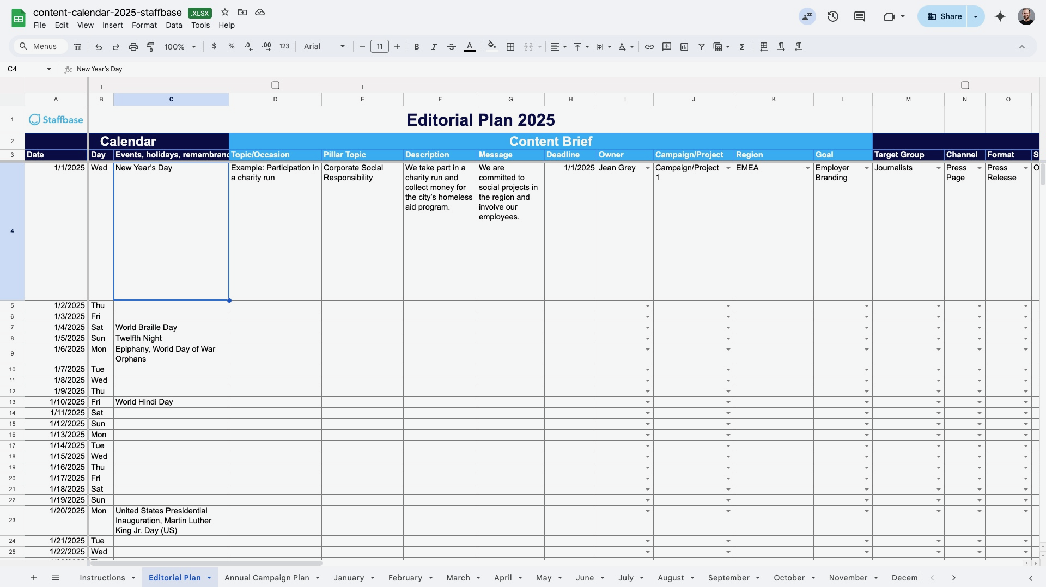Open the text color picker
Image resolution: width=1046 pixels, height=587 pixels.
pos(470,47)
